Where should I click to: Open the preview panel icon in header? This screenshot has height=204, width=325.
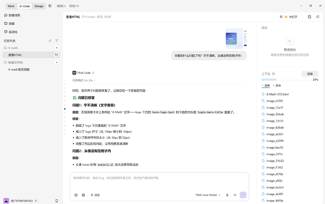click(309, 17)
